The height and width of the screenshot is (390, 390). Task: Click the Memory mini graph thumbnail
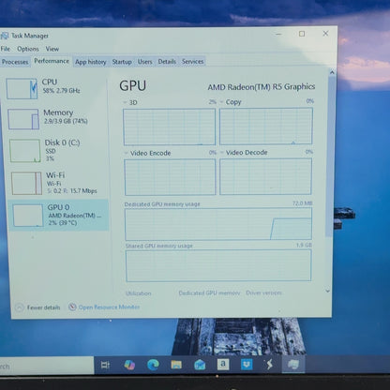tap(23, 119)
